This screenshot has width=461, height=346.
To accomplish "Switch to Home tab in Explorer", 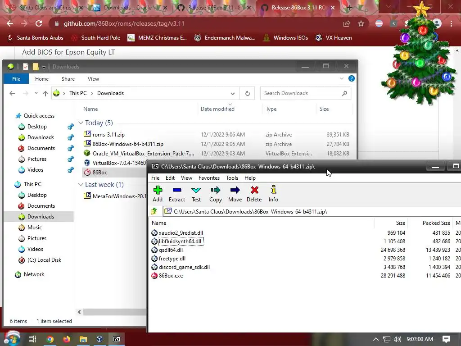I will (42, 79).
